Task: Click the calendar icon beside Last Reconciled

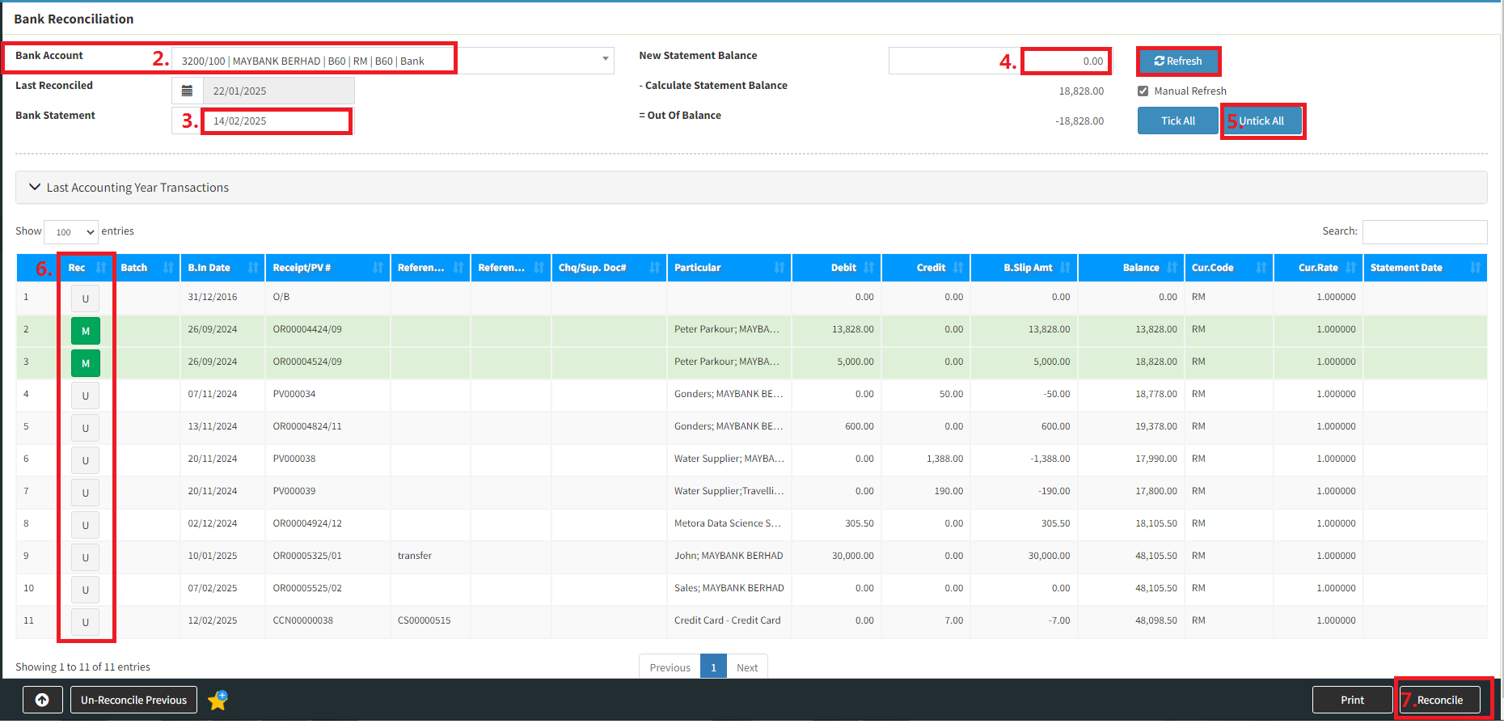Action: click(x=187, y=91)
